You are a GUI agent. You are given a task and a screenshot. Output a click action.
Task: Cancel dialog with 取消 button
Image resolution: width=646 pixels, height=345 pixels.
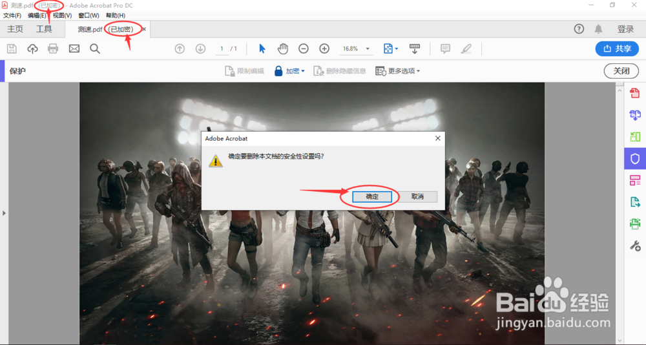418,196
